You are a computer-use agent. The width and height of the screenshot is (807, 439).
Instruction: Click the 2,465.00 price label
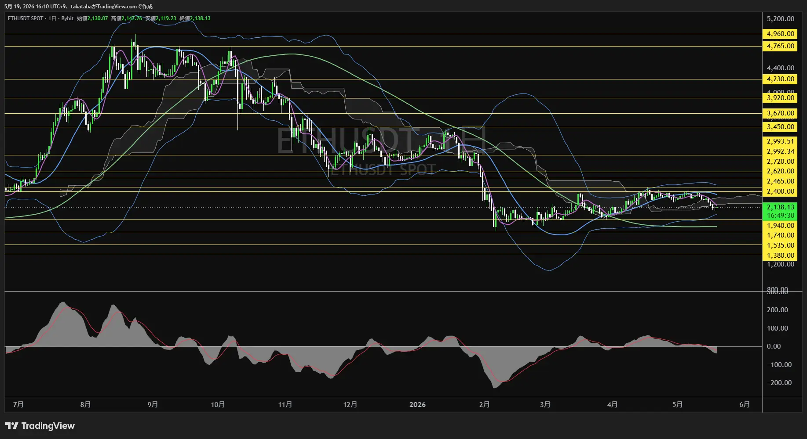pos(780,181)
